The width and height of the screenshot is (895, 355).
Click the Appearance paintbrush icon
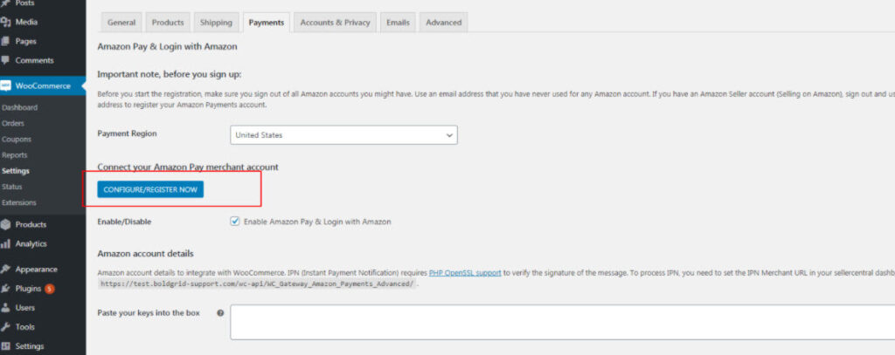[x=6, y=270]
